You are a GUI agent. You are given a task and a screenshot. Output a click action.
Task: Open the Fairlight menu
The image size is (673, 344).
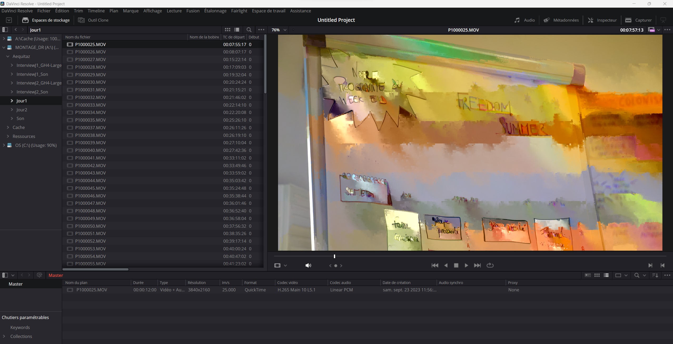click(x=239, y=11)
